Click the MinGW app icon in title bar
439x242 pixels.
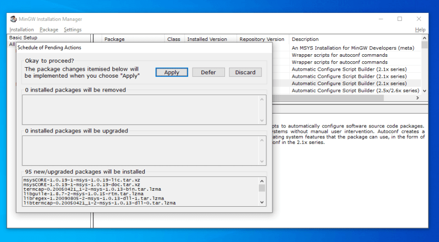pyautogui.click(x=13, y=19)
